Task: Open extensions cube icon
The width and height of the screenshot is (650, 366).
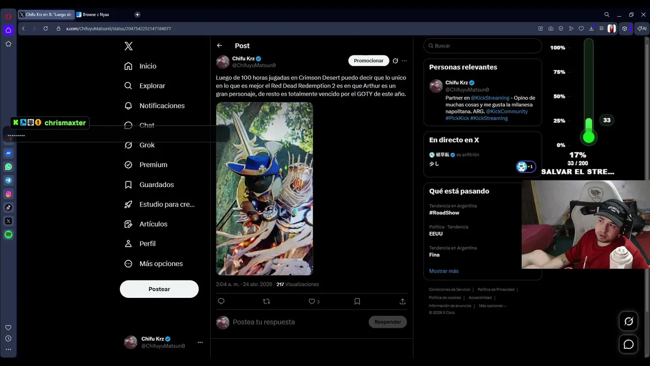Action: 625,28
